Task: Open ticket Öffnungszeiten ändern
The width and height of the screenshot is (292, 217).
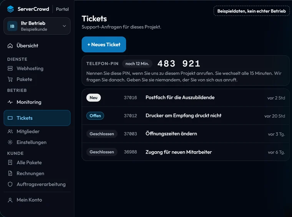Action: point(186,134)
